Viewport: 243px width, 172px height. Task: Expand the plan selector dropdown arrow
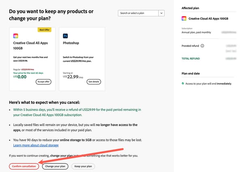pos(162,13)
